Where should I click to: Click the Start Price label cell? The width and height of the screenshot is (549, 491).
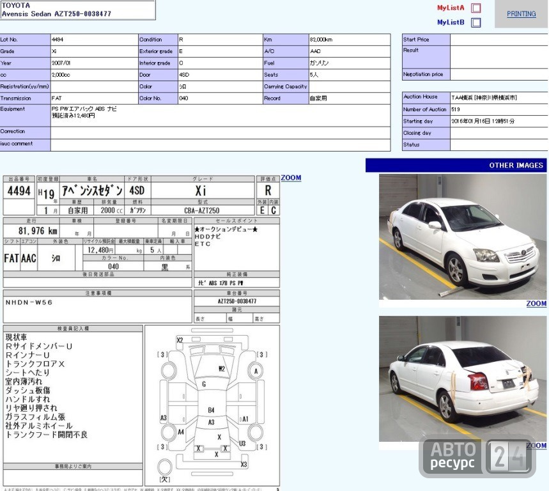tap(426, 40)
